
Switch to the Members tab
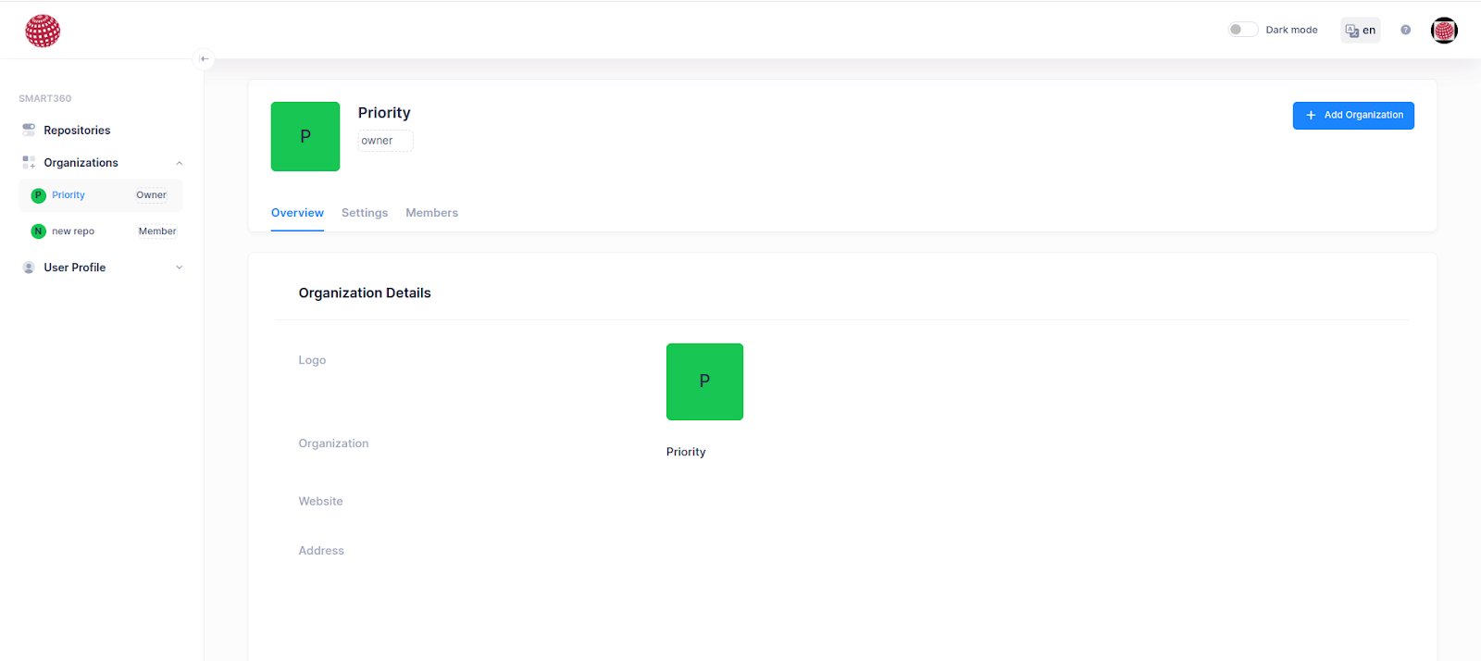[x=431, y=213]
